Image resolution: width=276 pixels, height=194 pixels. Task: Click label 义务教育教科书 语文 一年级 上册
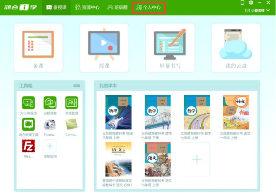pos(235,136)
